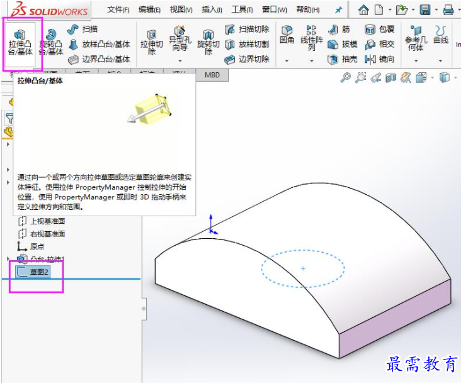Select 原点 in the feature tree

point(31,246)
